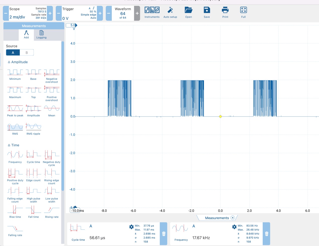Switch source to channel B

[x=27, y=52]
